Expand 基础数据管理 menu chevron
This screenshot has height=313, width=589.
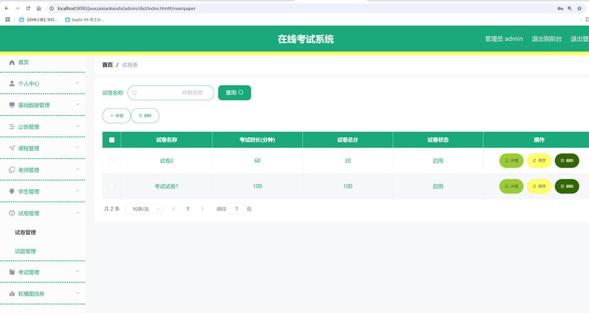pos(77,105)
